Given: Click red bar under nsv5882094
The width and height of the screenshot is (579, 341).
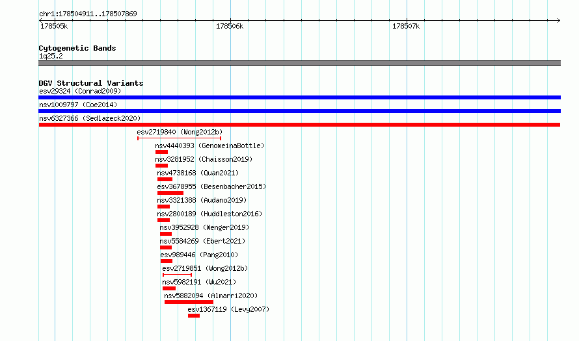Looking at the screenshot, I should coord(189,302).
